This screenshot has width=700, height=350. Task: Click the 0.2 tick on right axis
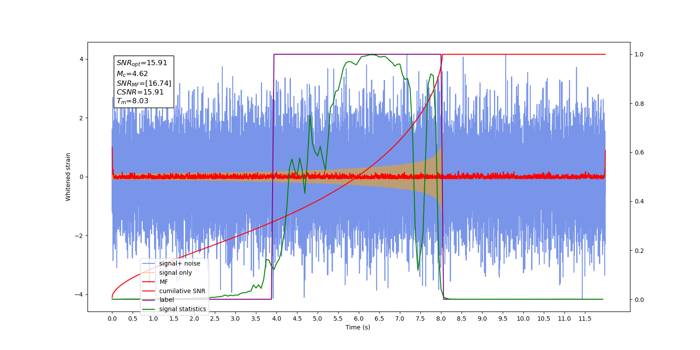(x=639, y=251)
